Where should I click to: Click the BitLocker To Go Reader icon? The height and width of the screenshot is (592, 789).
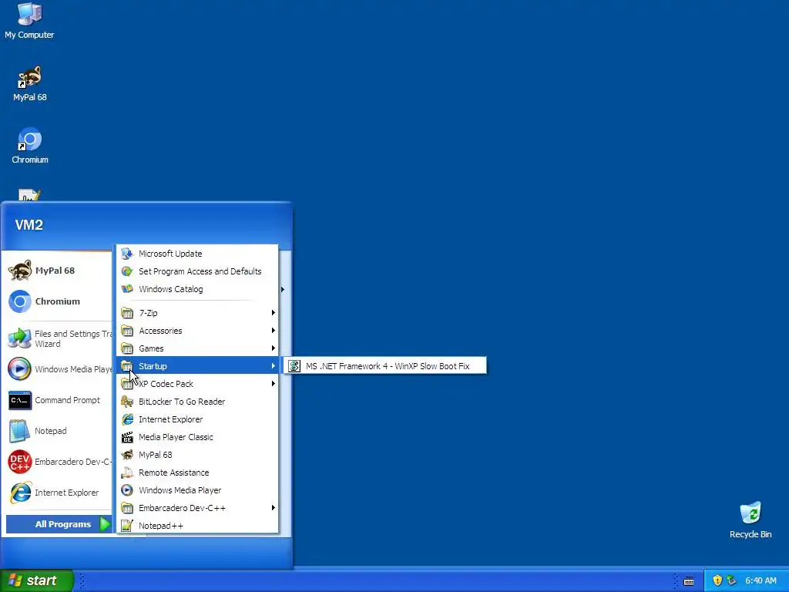tap(127, 401)
